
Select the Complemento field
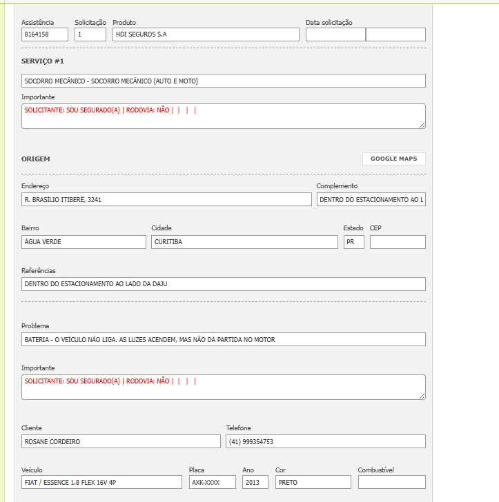pyautogui.click(x=371, y=199)
